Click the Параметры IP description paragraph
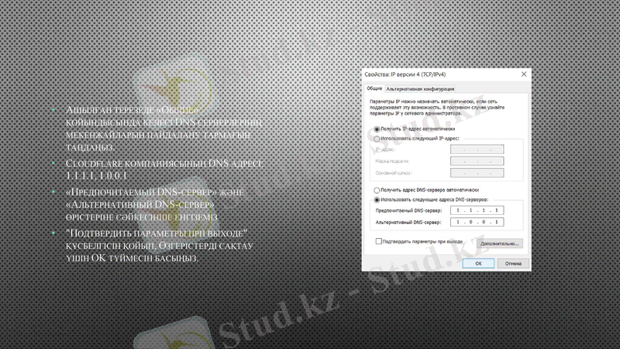Screen dimensions: 620x349 [437, 107]
